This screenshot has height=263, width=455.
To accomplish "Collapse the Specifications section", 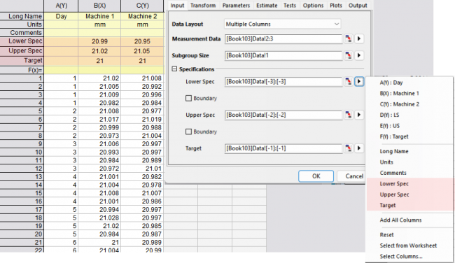I will [x=174, y=69].
